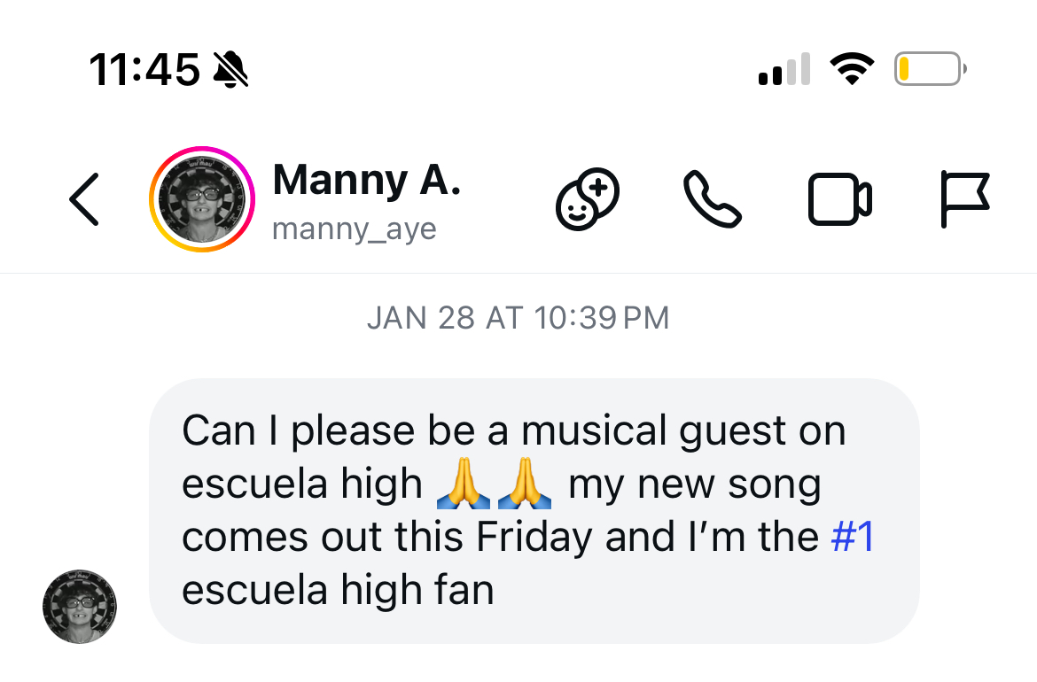Click the gradient story ring around the avatar
Screen dimensions: 1037x682
(x=201, y=151)
